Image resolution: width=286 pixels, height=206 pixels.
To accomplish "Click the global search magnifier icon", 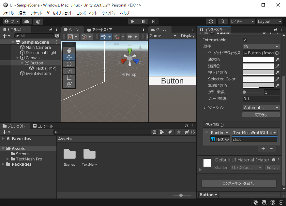I will pos(222,21).
